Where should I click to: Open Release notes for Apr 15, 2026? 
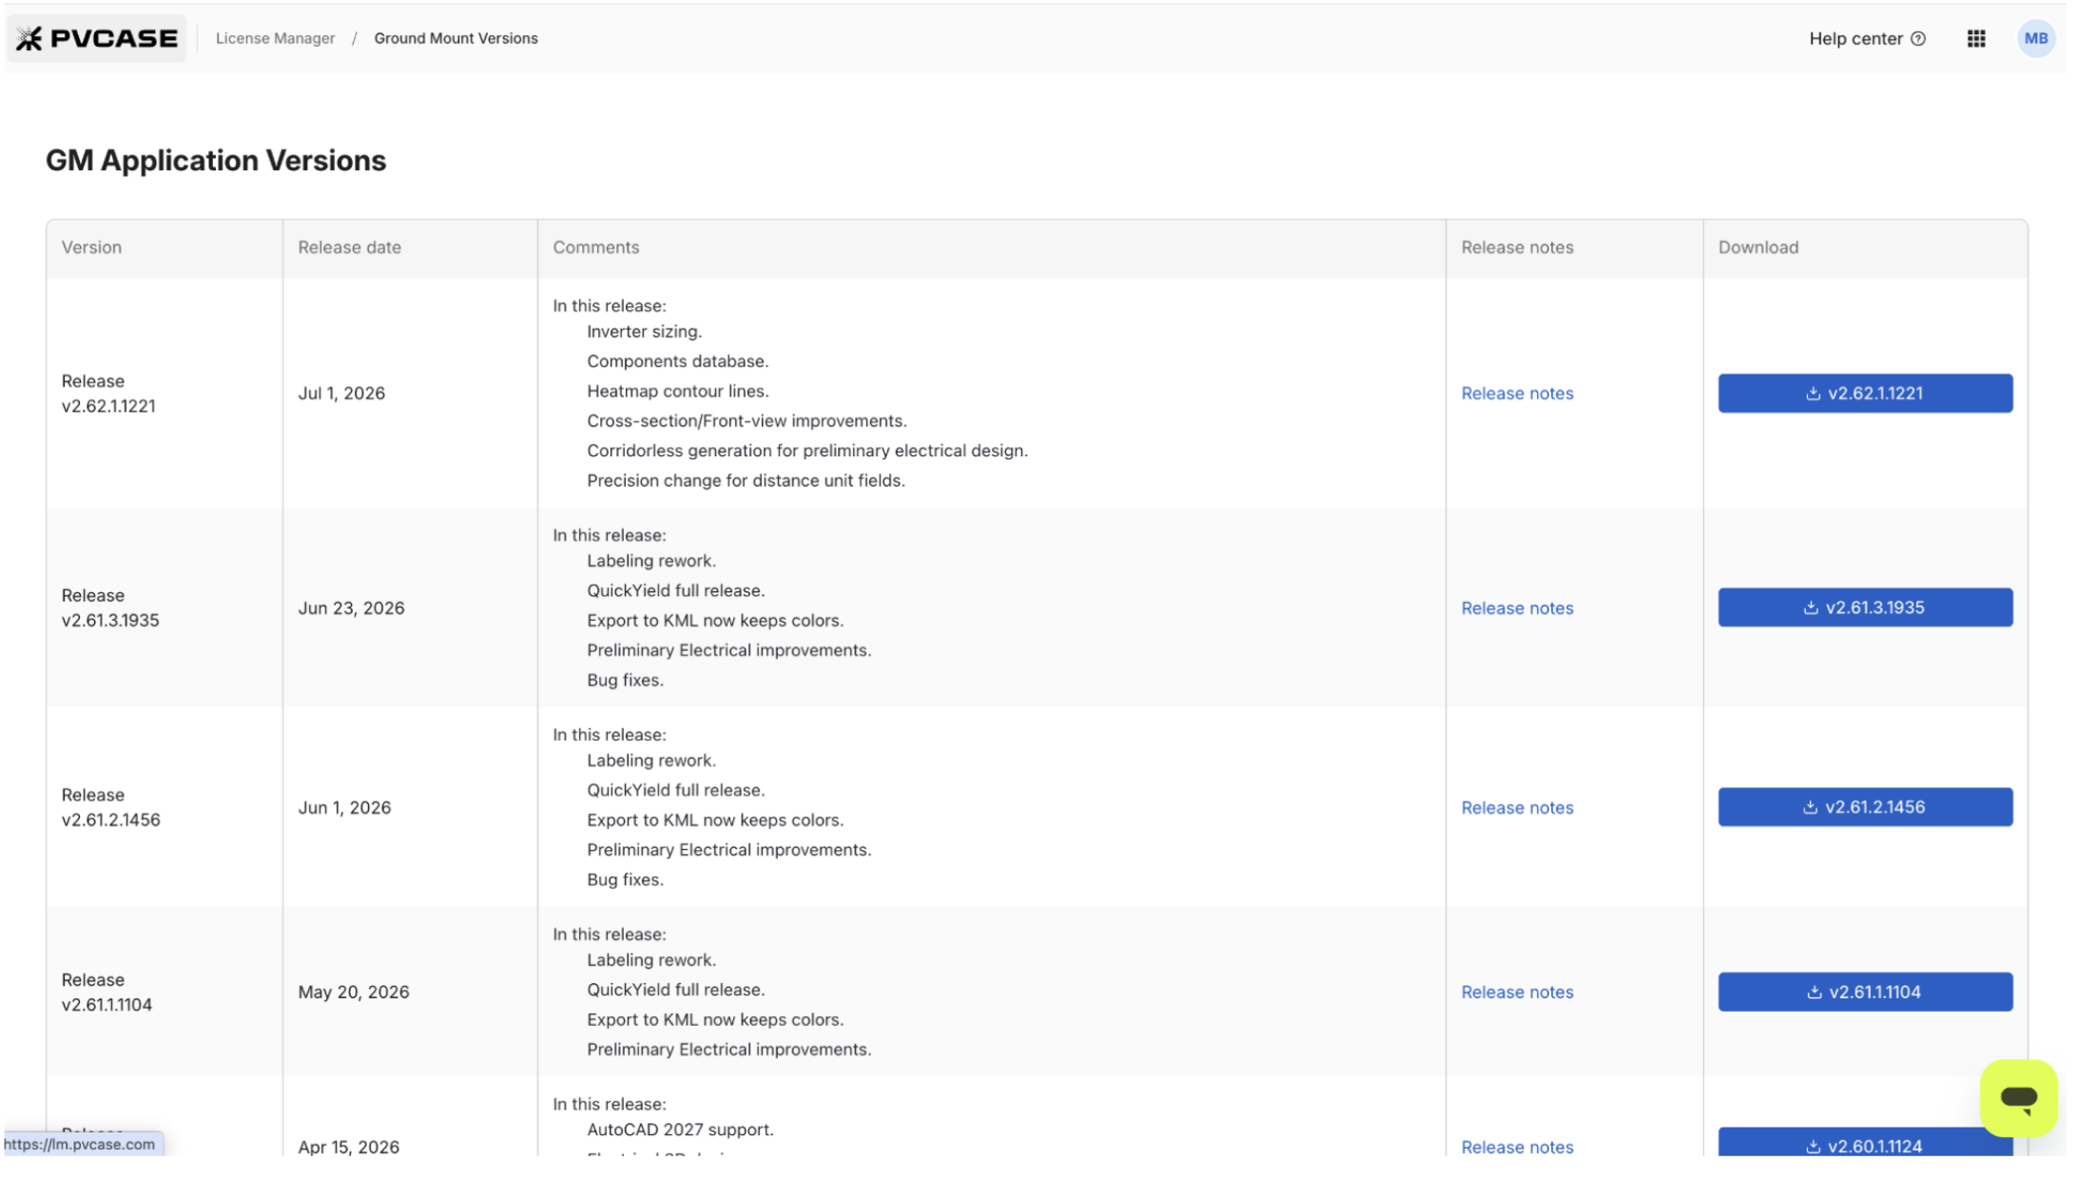click(1517, 1147)
